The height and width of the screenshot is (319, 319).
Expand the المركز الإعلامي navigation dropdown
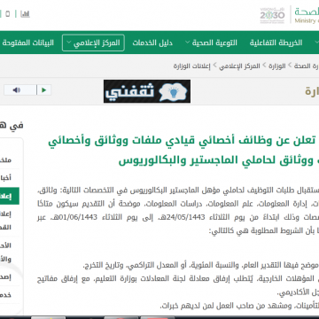(x=93, y=43)
